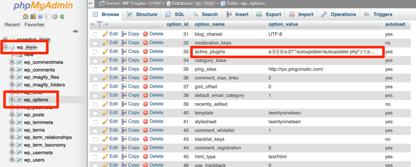Expand the wp_posts table node
Viewport: 416px width, 167px height.
coord(12,115)
